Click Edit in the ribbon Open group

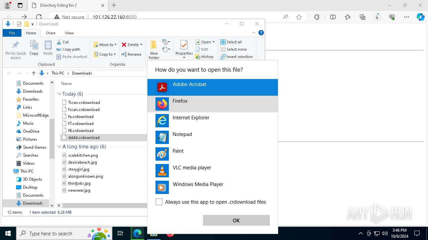click(202, 49)
